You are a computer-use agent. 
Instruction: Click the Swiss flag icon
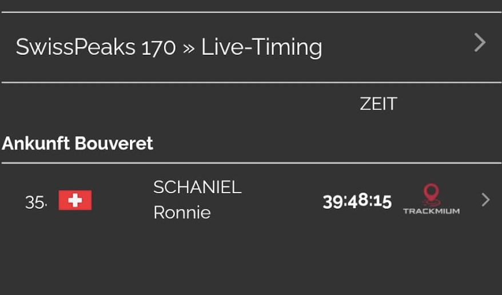coord(75,201)
